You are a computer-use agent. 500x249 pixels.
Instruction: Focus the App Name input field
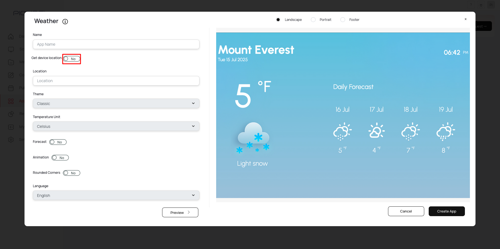click(x=116, y=44)
